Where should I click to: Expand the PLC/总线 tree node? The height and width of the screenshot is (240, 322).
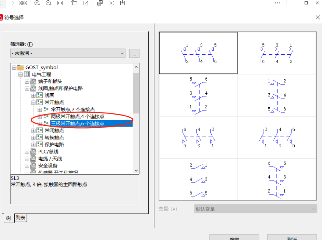[x=27, y=152]
